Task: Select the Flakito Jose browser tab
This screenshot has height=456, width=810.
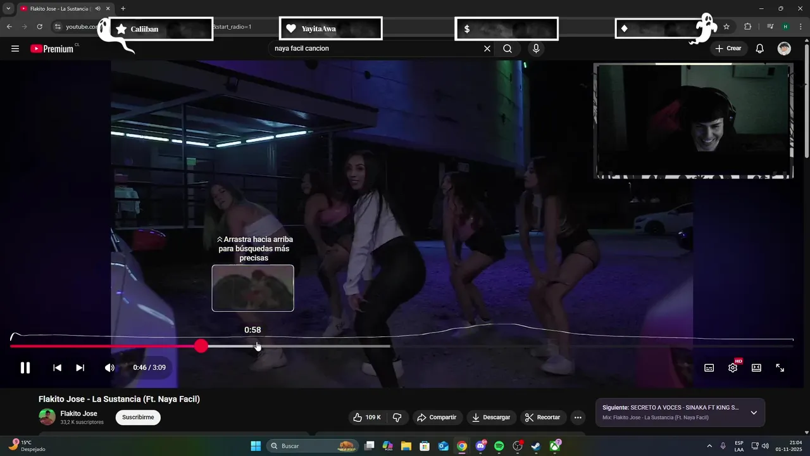Action: coord(65,9)
